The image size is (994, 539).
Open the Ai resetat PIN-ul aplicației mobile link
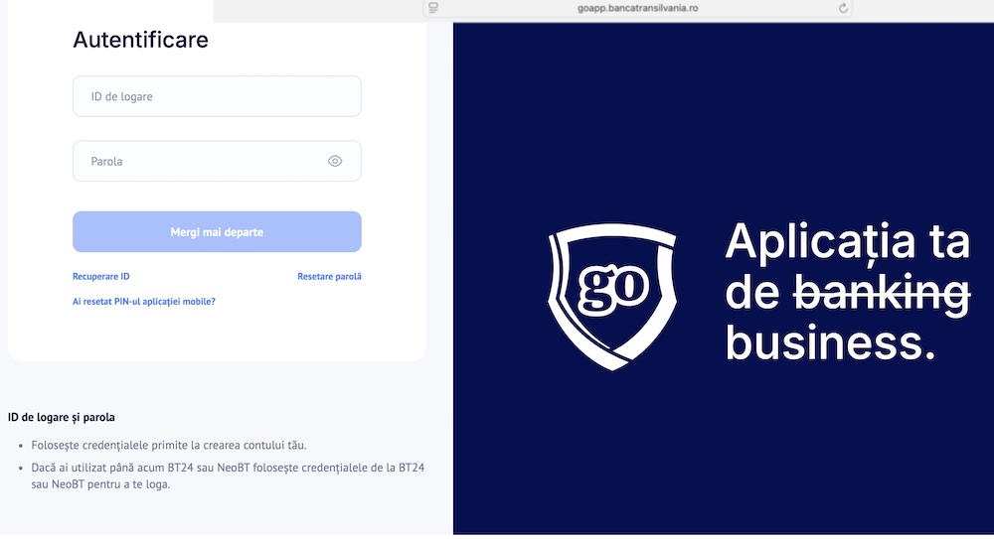pyautogui.click(x=144, y=301)
